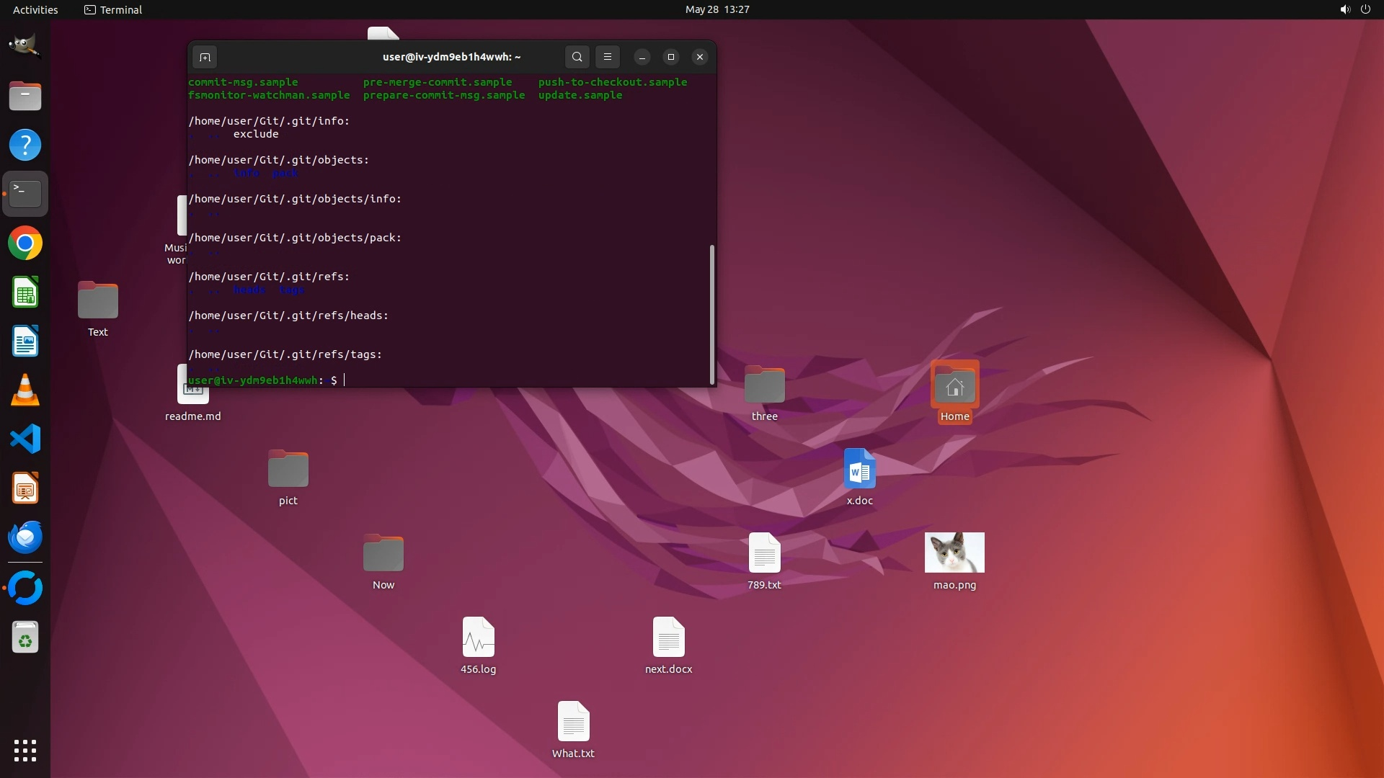This screenshot has width=1384, height=778.
Task: Click the terminal window scrollbar
Action: 712,314
